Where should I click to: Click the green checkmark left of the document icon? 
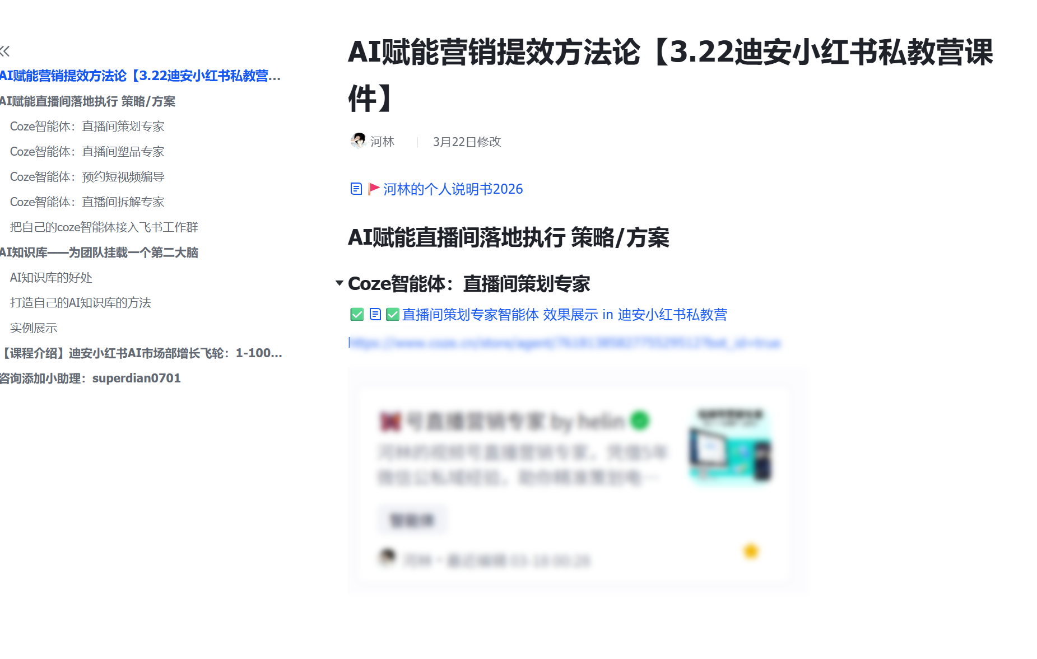[x=357, y=315]
